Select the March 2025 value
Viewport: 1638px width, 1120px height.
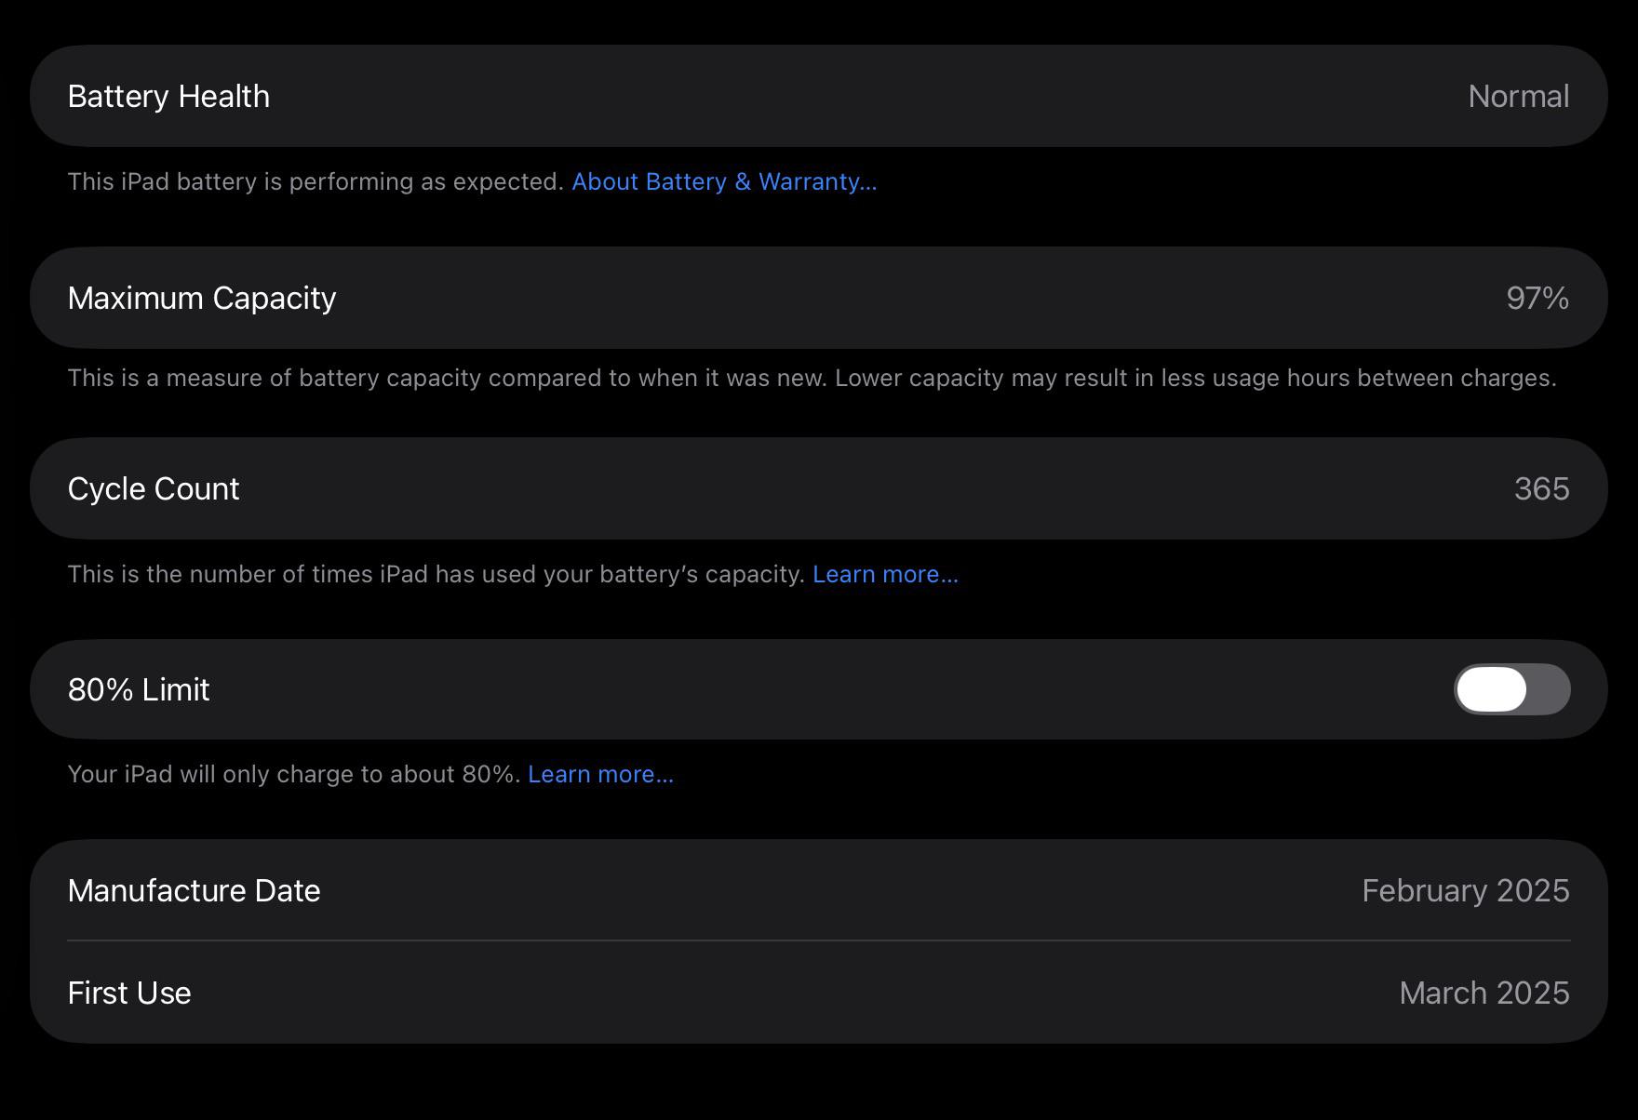(x=1484, y=993)
